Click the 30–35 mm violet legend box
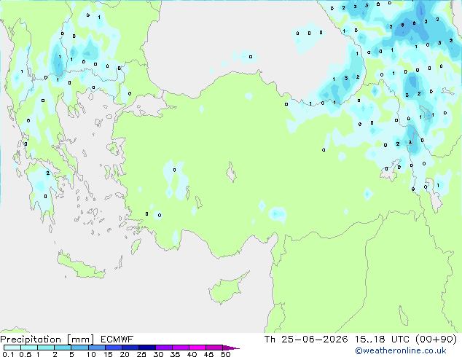 [x=164, y=348]
